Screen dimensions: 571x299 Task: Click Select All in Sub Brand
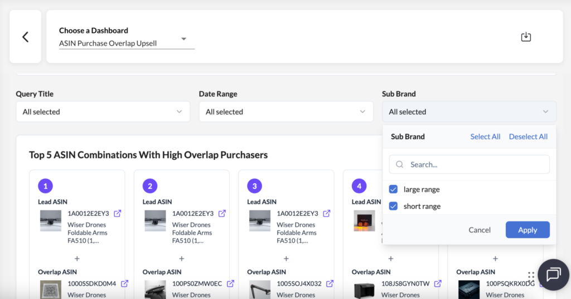click(485, 136)
